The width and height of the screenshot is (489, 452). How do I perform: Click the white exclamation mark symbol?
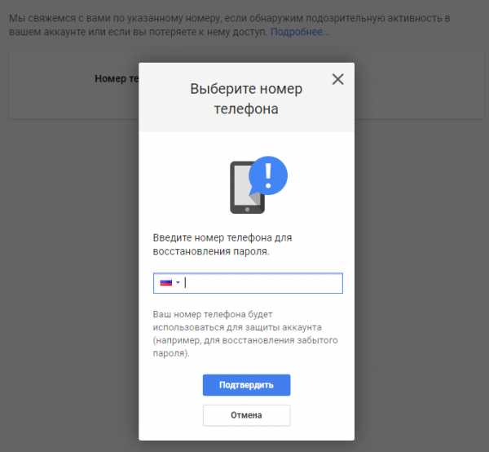coord(268,175)
